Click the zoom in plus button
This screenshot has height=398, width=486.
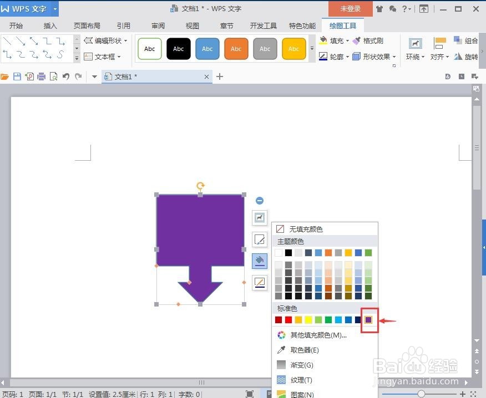click(x=463, y=394)
